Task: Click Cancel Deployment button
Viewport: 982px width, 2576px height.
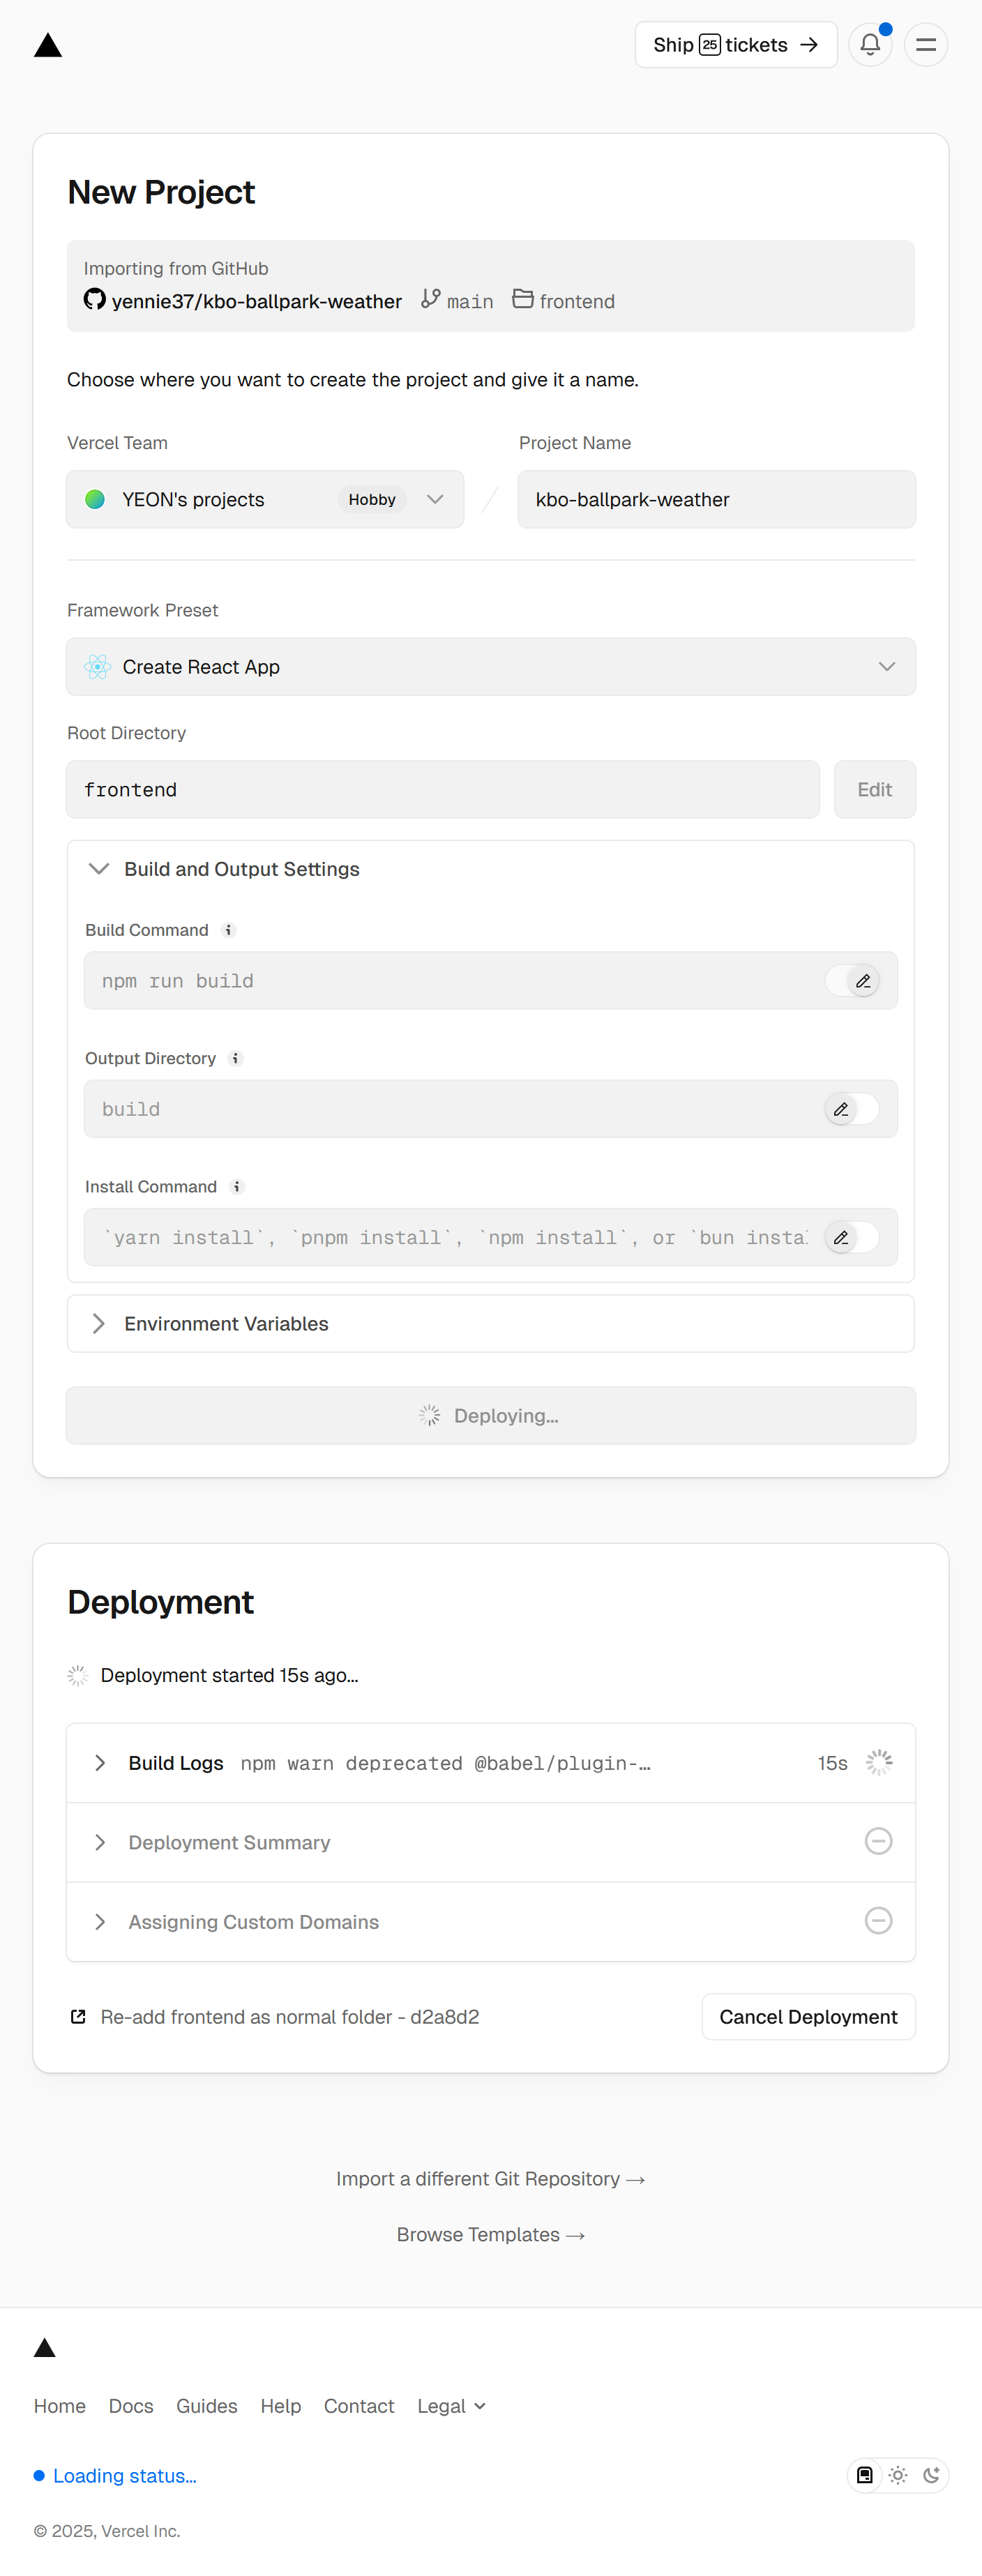Action: pos(808,2016)
